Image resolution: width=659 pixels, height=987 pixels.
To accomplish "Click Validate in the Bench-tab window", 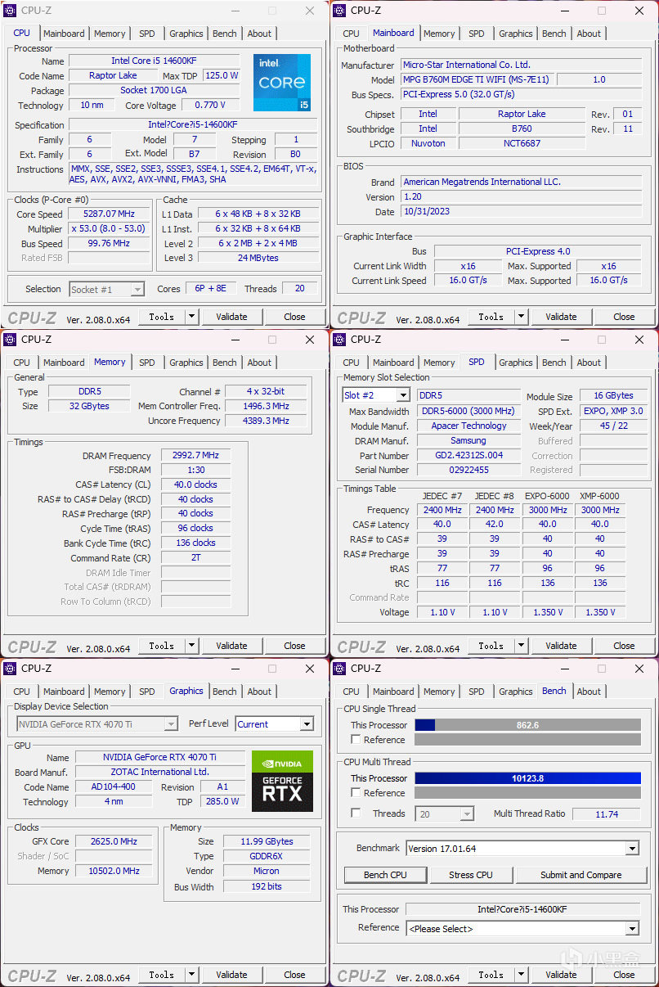I will [561, 975].
